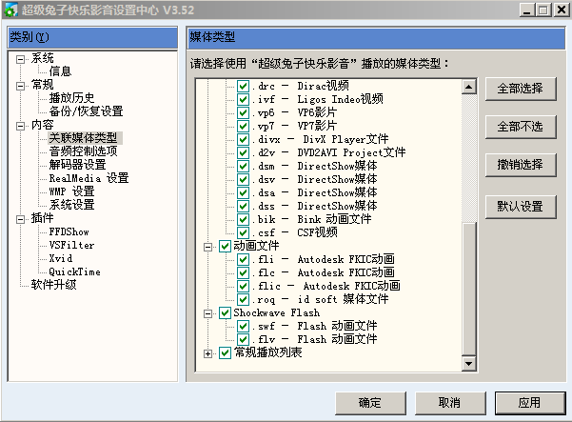Cancel with the 取消 button

pyautogui.click(x=450, y=403)
